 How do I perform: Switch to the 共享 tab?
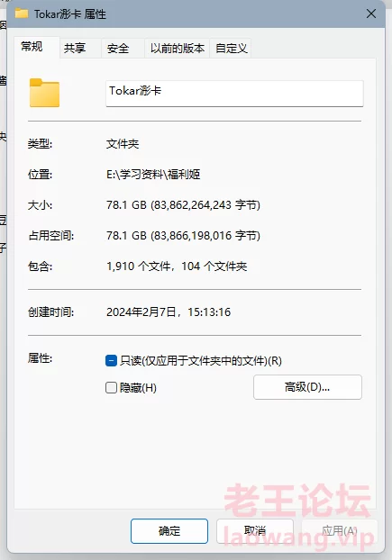75,49
